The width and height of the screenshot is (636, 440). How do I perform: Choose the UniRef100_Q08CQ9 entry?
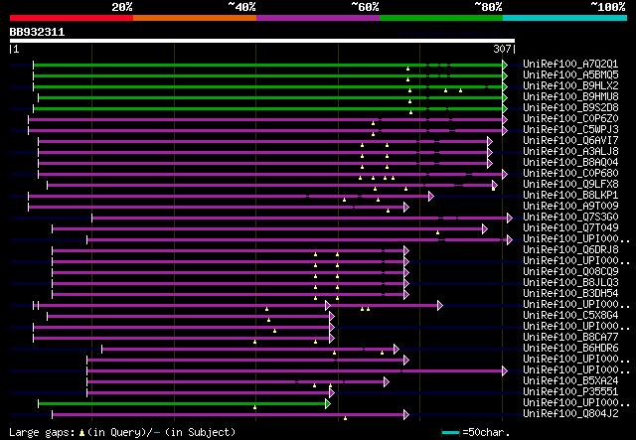(570, 272)
